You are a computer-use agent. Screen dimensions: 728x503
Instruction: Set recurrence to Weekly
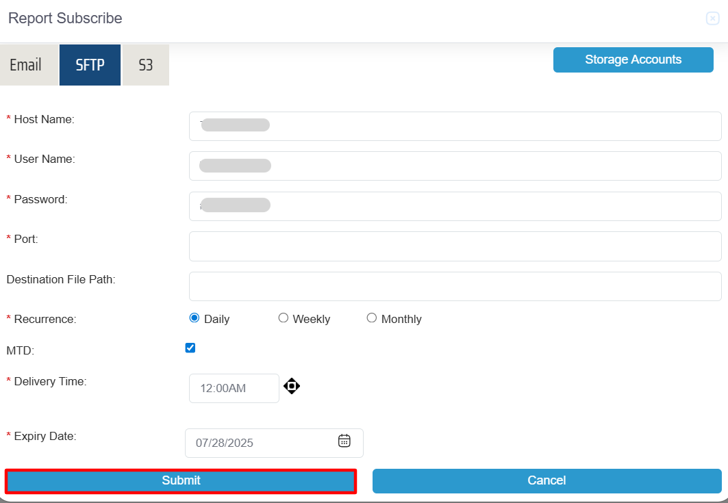pyautogui.click(x=283, y=318)
